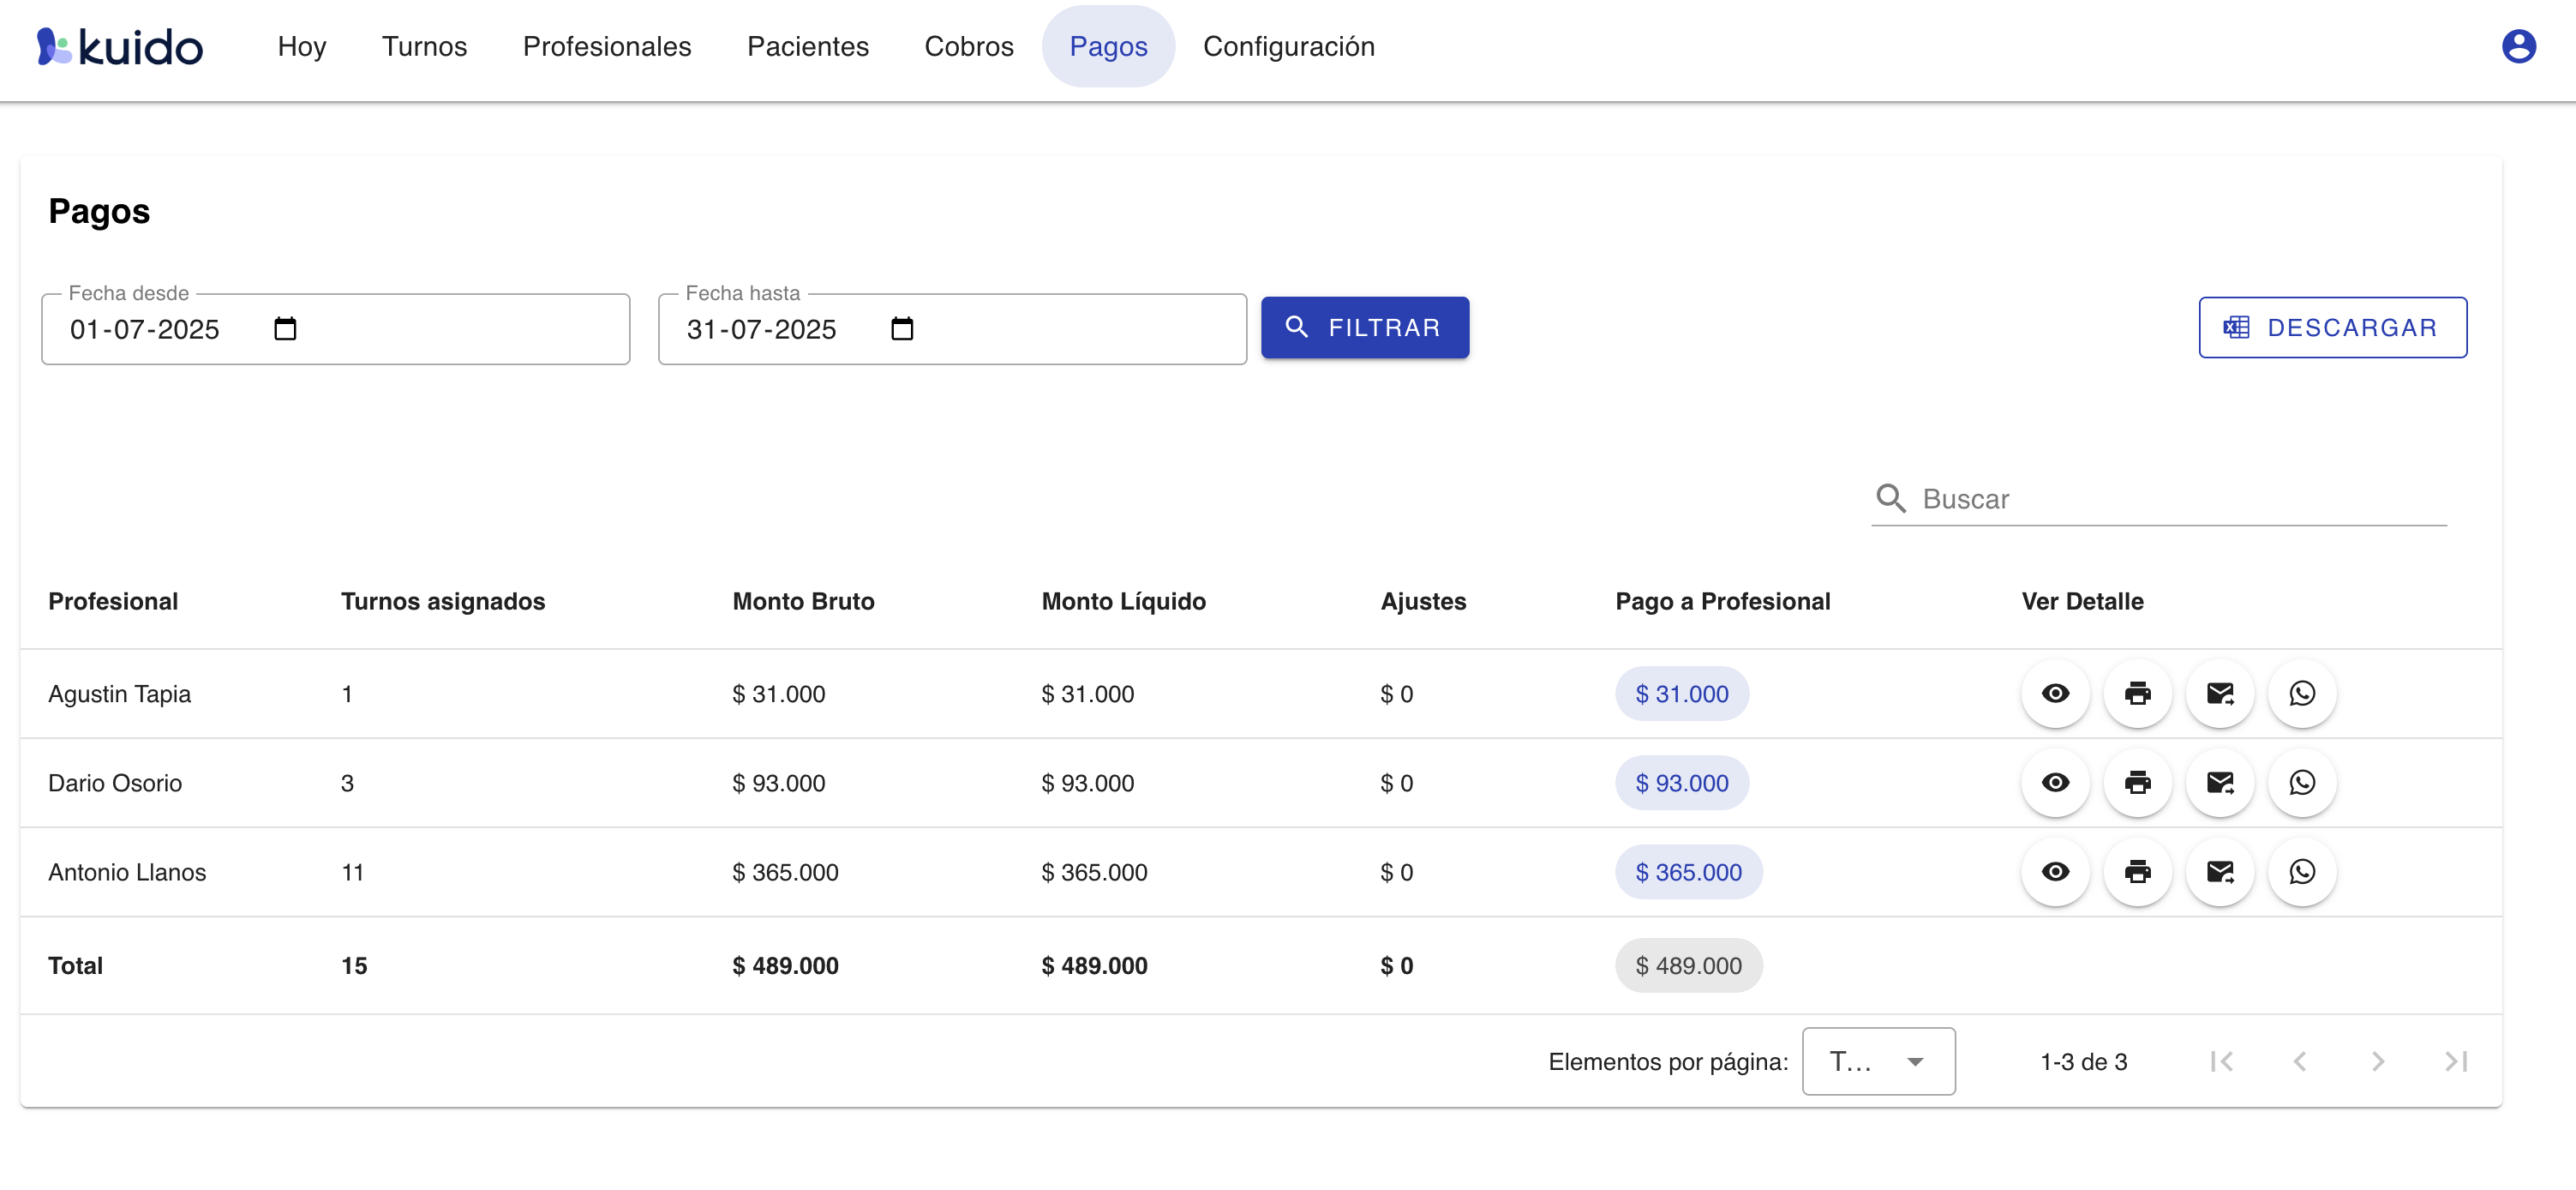Viewport: 2576px width, 1190px height.
Task: Click the $ 489.000 total chip
Action: coord(1688,965)
